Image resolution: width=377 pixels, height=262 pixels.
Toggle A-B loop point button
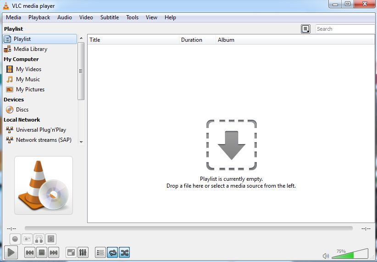click(39, 239)
